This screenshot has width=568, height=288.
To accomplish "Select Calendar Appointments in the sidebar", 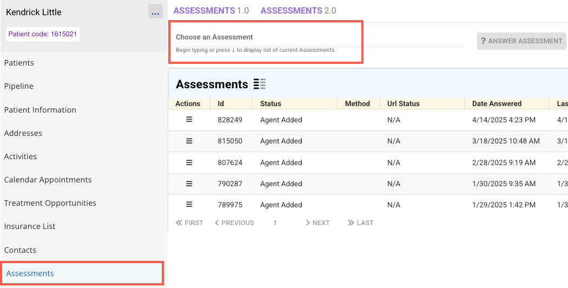I will pos(48,180).
